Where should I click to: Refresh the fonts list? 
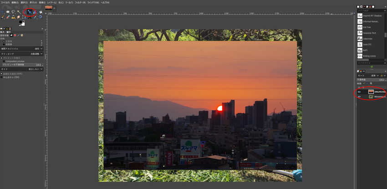(372, 67)
